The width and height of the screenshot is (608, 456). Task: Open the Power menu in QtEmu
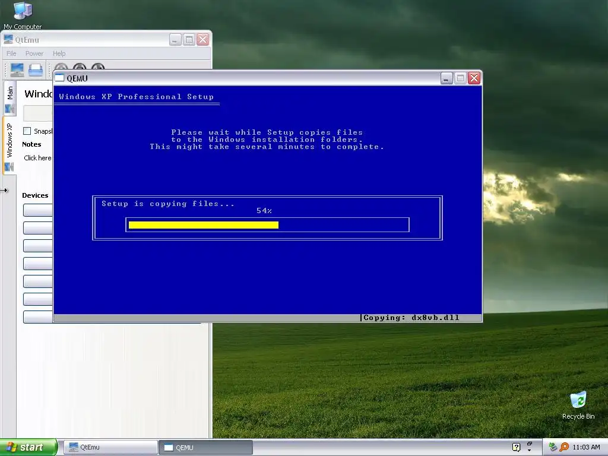[x=34, y=53]
